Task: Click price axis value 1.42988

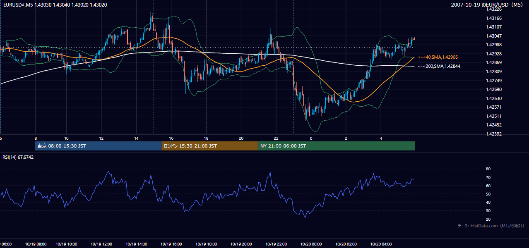Action: pos(494,45)
